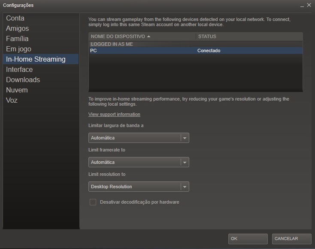Click the bandwidth dropdown arrow

point(185,138)
